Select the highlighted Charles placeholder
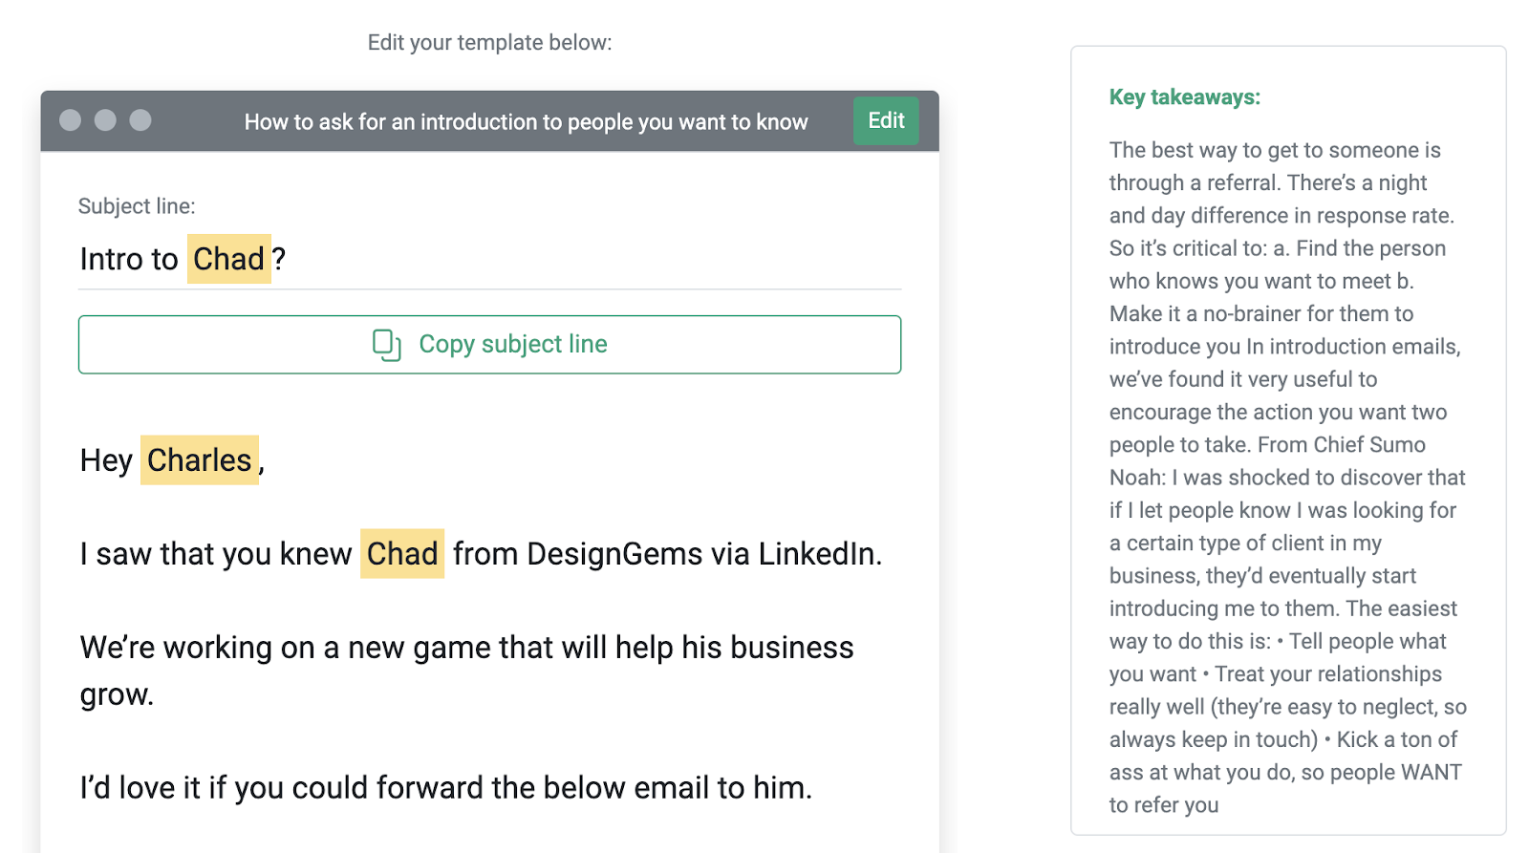1529x853 pixels. (x=199, y=460)
